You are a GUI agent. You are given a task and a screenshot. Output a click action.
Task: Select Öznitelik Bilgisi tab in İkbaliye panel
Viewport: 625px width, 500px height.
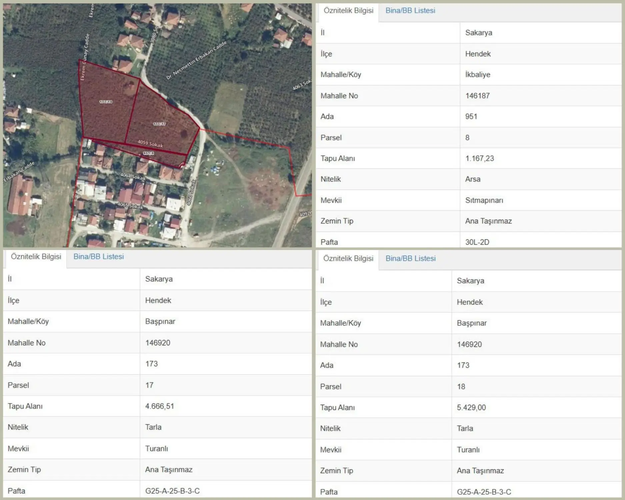348,11
